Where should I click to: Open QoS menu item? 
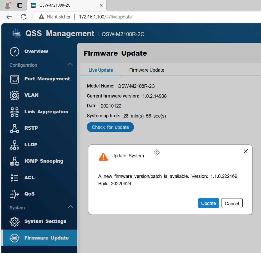[x=29, y=194]
